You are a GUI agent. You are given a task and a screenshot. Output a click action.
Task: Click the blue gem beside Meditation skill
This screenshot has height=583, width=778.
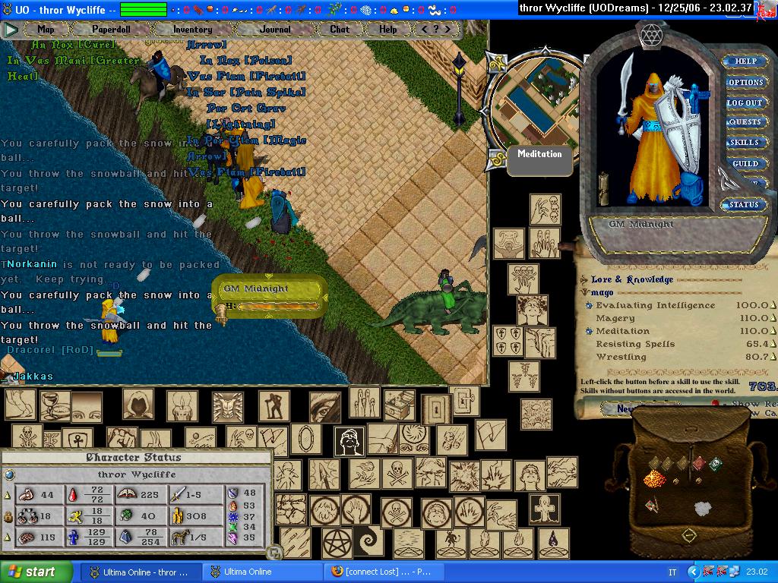(589, 331)
